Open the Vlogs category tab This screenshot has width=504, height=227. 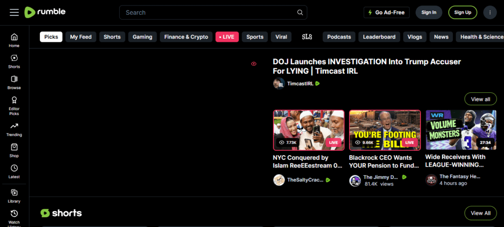tap(414, 36)
